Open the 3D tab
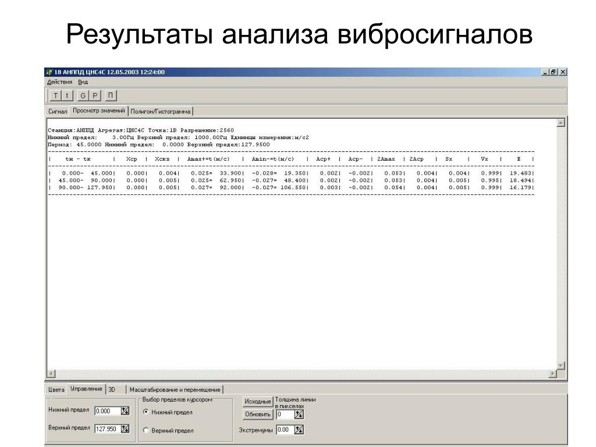 [116, 389]
